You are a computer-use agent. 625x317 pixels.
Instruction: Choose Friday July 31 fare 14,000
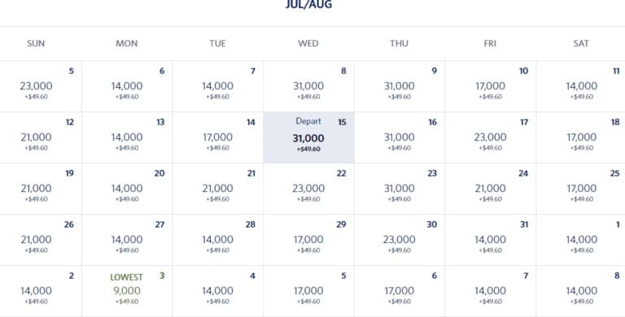(x=490, y=240)
